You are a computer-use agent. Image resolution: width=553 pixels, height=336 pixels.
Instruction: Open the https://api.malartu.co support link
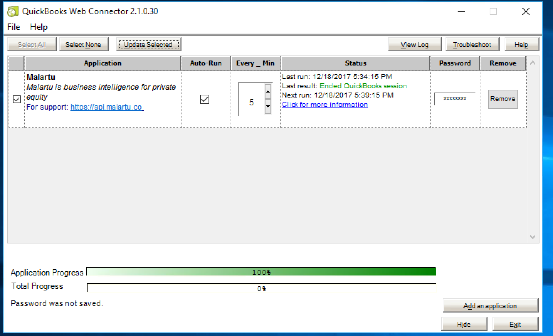click(107, 107)
